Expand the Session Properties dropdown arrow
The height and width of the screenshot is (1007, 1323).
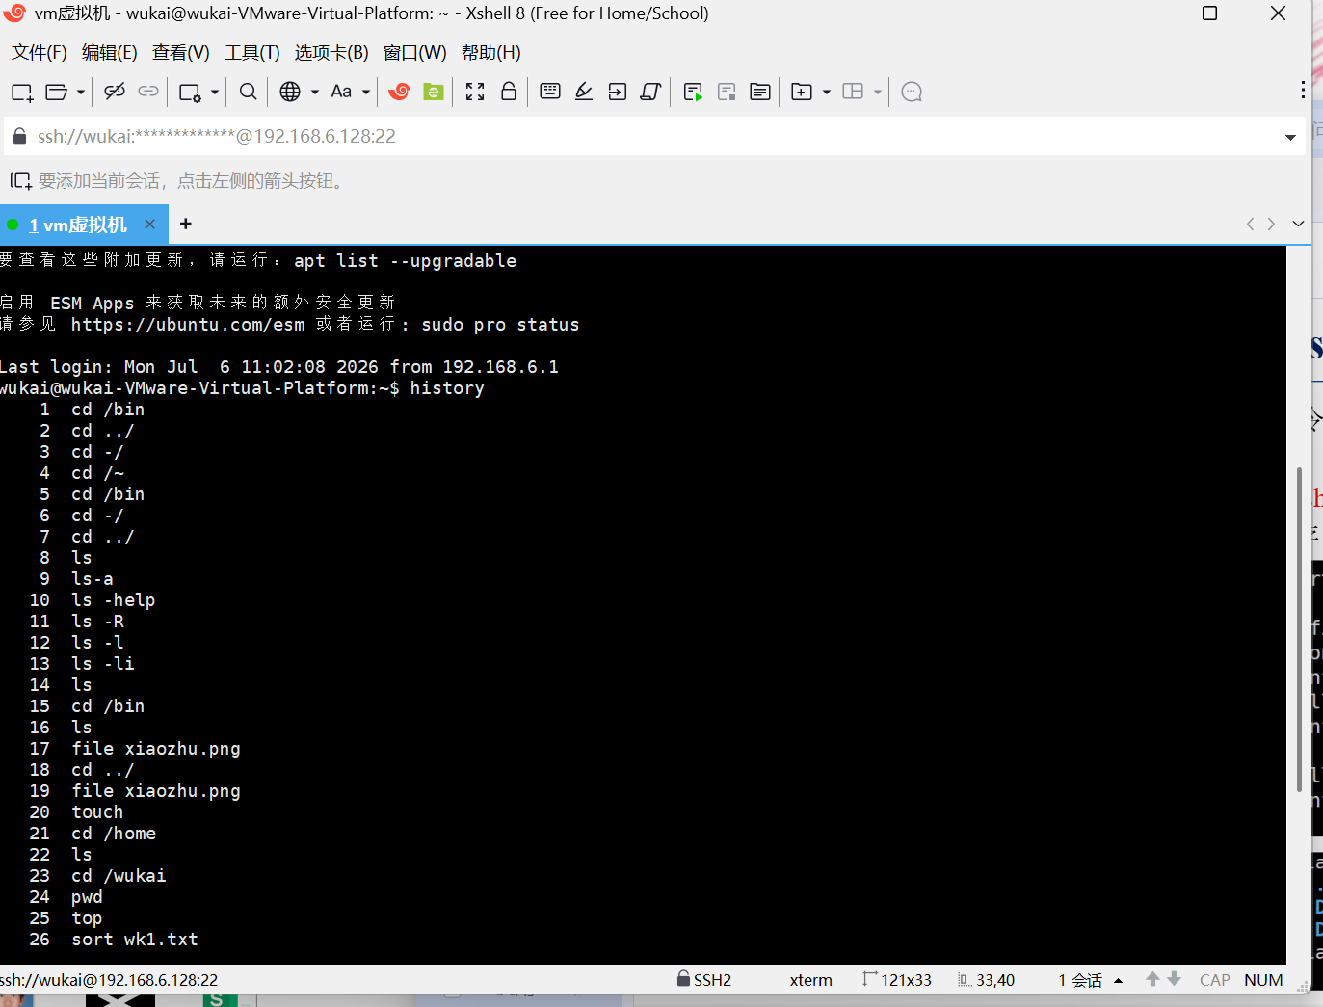click(x=215, y=93)
